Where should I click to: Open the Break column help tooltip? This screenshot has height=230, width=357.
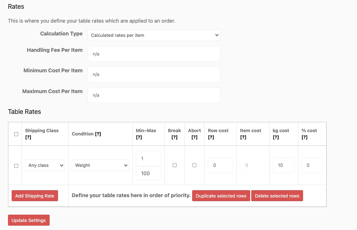174,137
